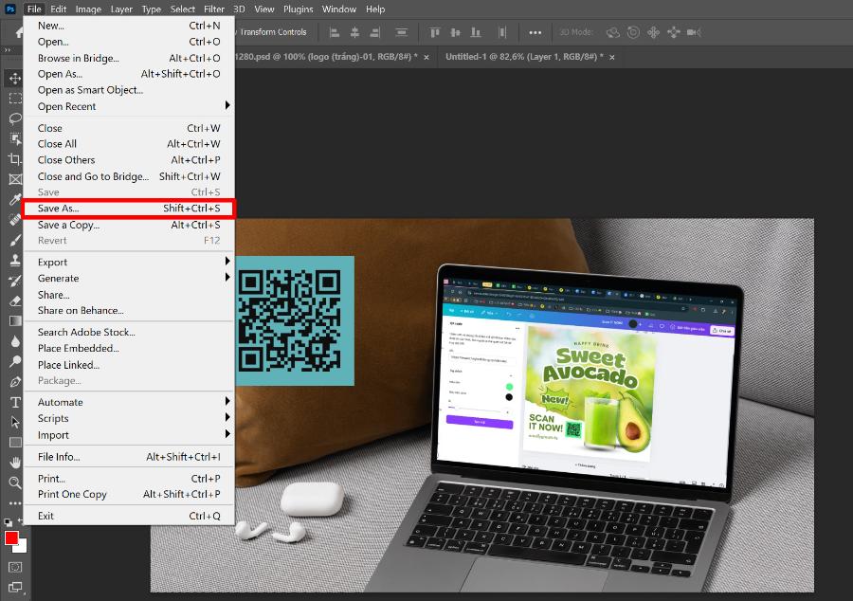The image size is (853, 601).
Task: Select the Crop tool
Action: [15, 158]
